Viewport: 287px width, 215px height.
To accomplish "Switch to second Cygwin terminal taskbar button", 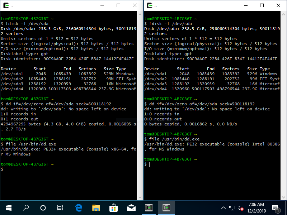I will pyautogui.click(x=166, y=207).
